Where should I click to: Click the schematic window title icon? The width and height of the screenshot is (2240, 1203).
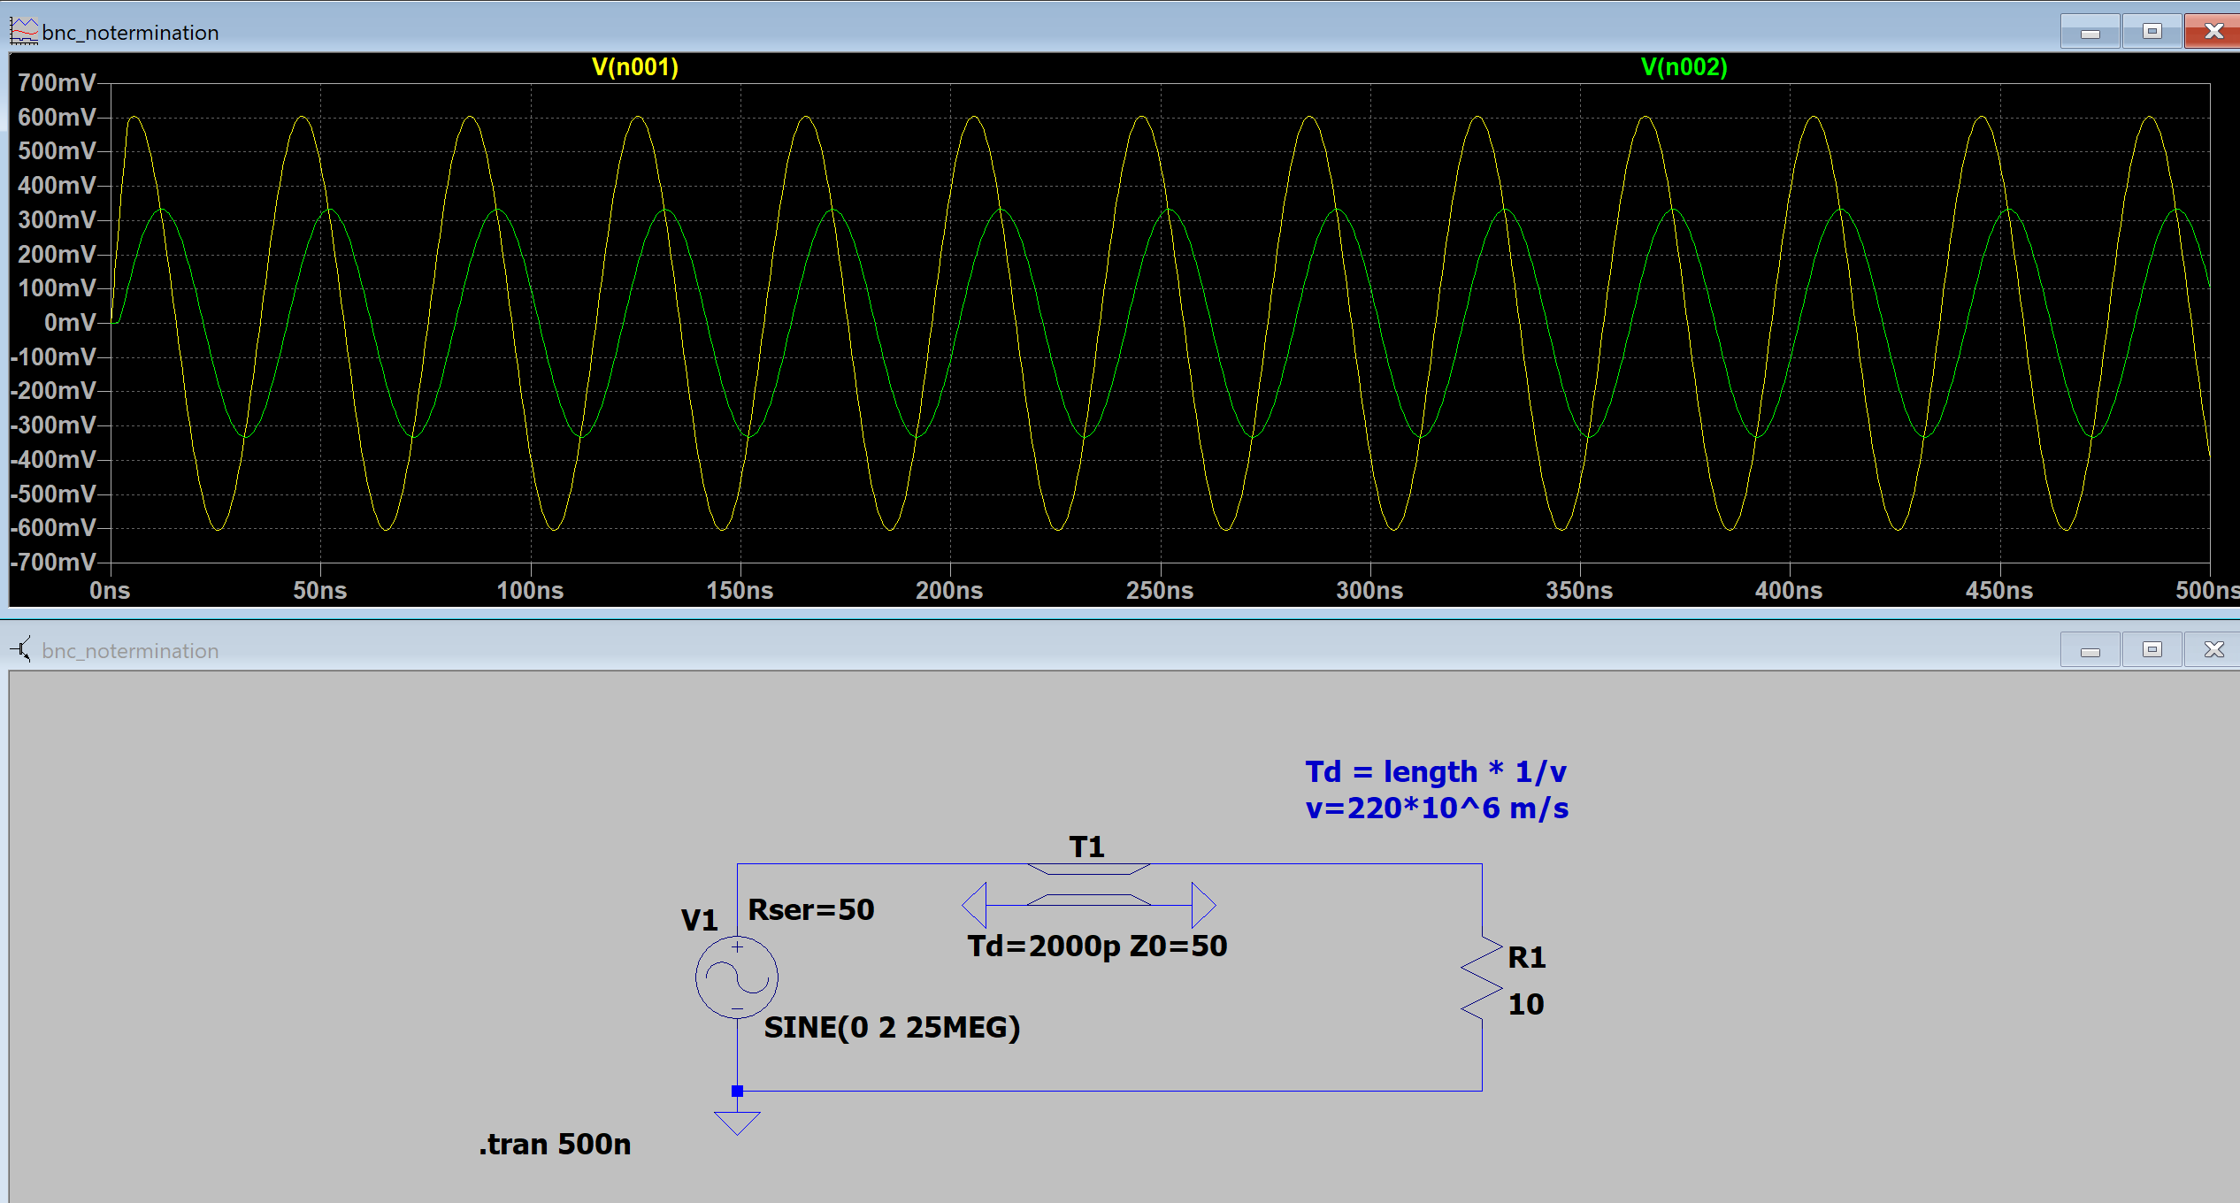pyautogui.click(x=22, y=649)
